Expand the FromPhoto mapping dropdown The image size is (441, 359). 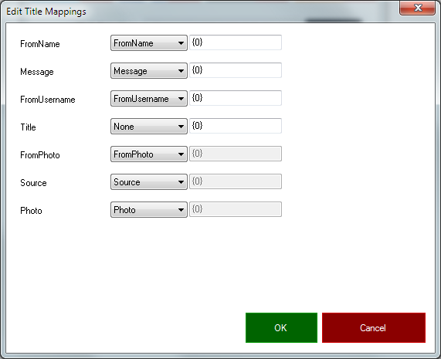click(149, 154)
